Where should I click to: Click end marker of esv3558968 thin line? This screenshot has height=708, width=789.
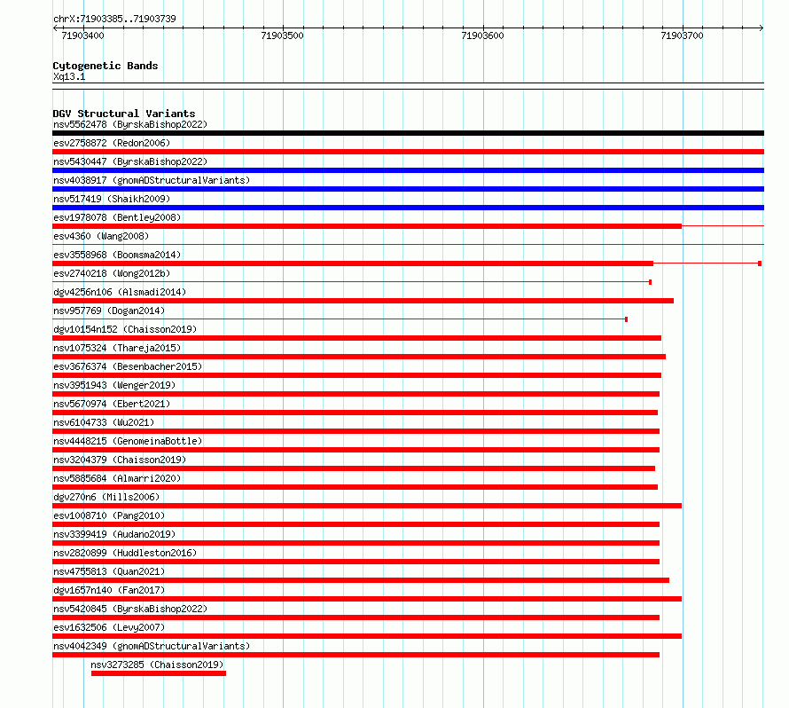(760, 264)
